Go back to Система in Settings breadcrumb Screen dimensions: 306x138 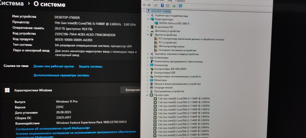coord(12,3)
